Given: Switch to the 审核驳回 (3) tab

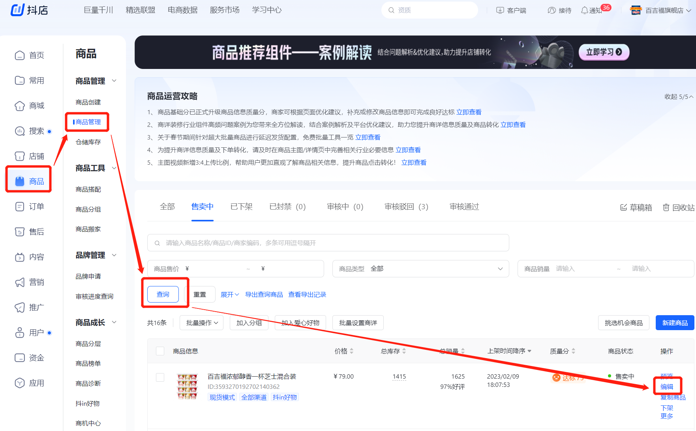Looking at the screenshot, I should coord(406,206).
